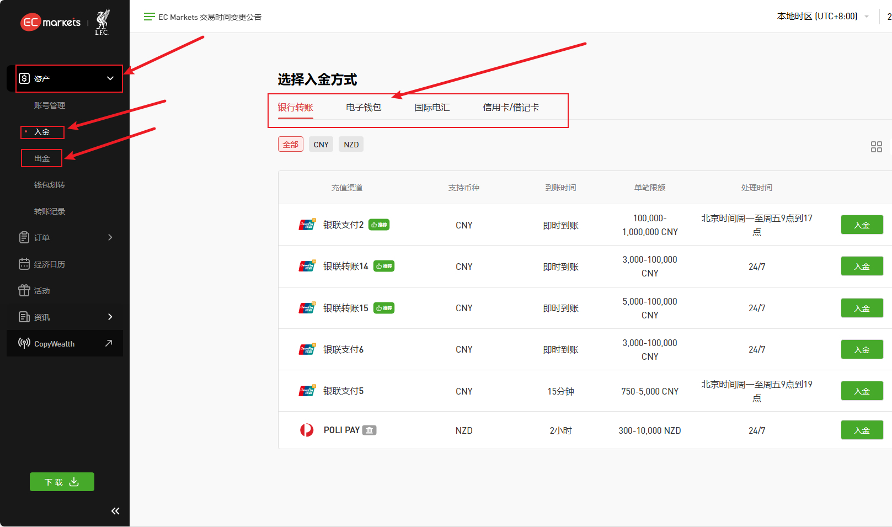892x527 pixels.
Task: Open CopyWealth via its broadcast icon
Action: pos(23,343)
